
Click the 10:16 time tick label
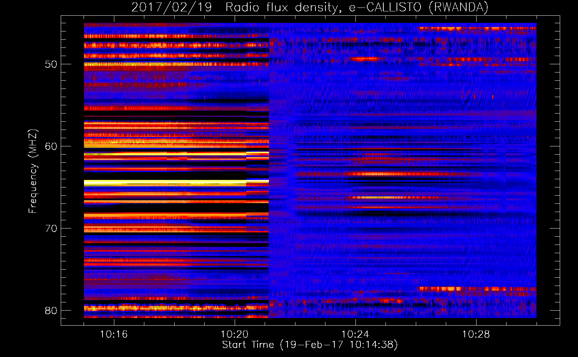click(114, 335)
